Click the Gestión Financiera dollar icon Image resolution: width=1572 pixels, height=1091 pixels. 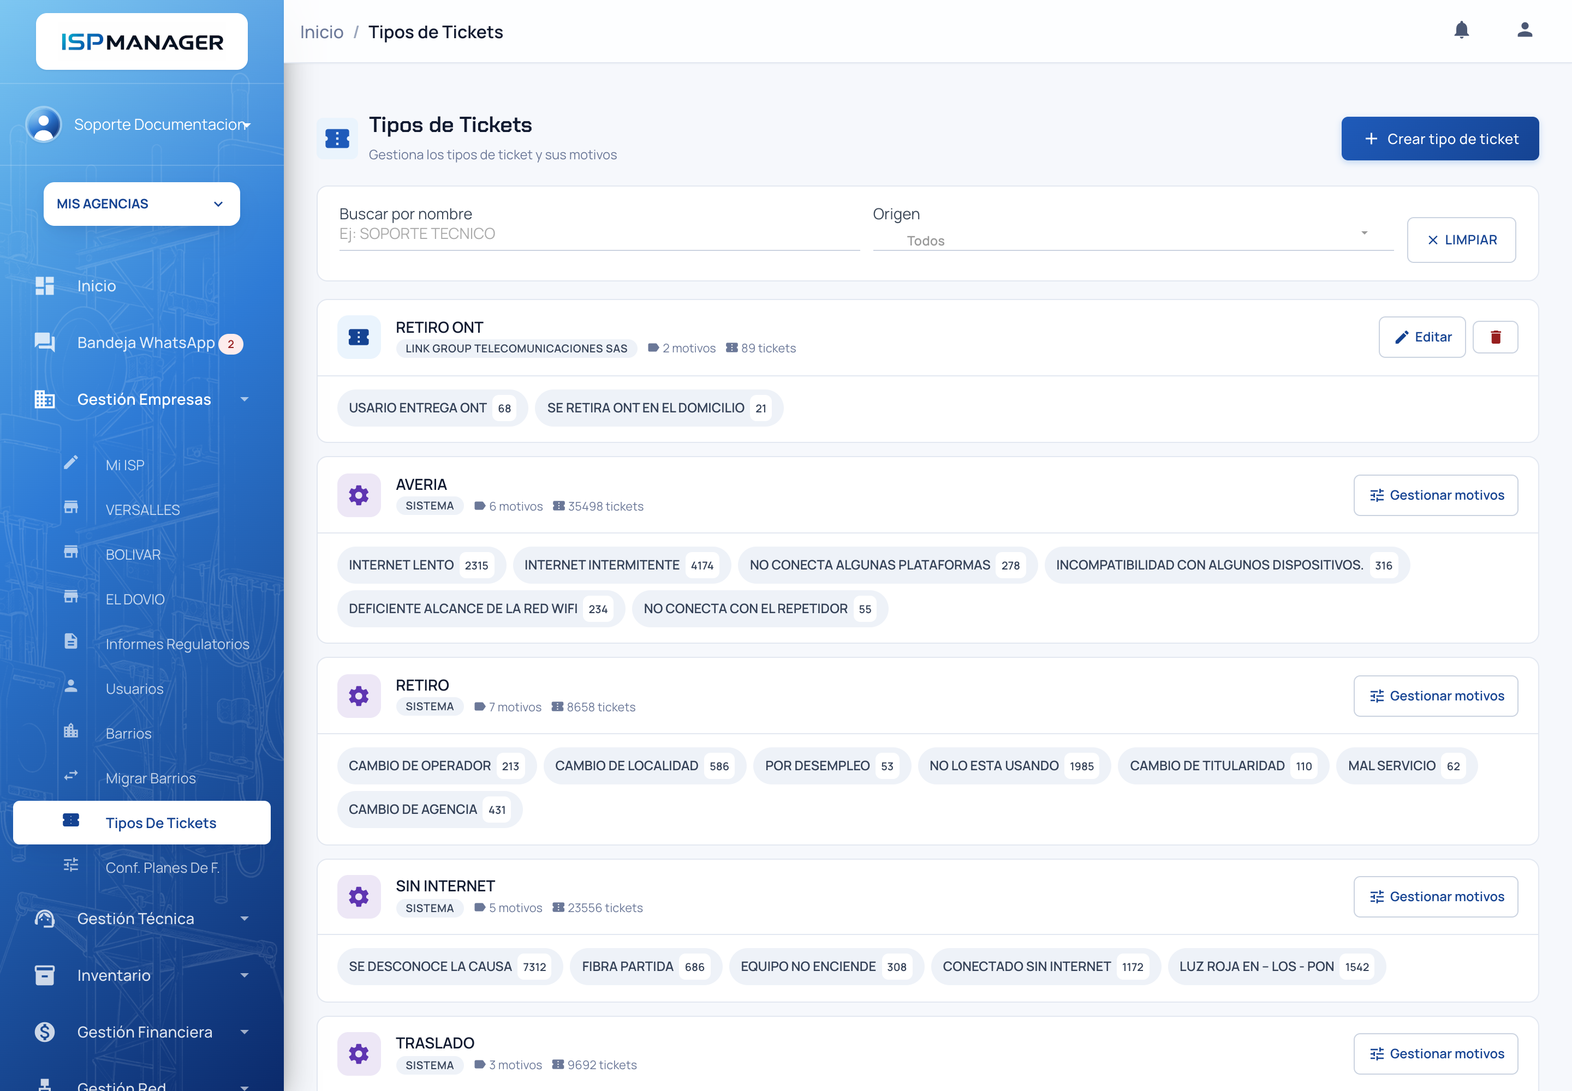click(44, 1032)
